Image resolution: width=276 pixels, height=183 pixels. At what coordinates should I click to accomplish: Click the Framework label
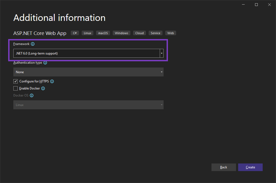(22, 44)
